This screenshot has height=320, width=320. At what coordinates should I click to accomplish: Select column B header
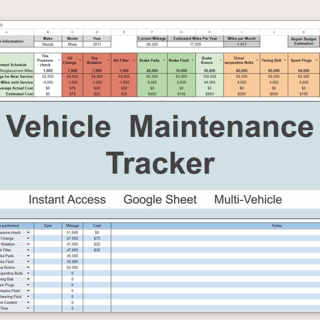(x=48, y=32)
